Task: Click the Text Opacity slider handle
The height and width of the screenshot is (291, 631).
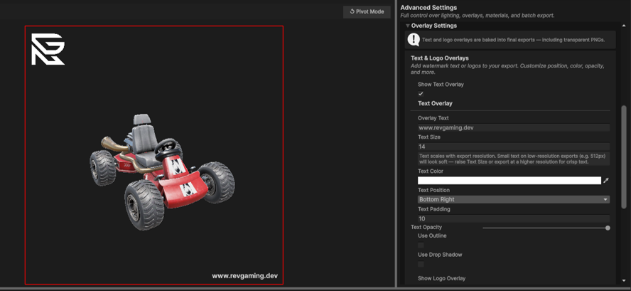Action: (x=608, y=228)
